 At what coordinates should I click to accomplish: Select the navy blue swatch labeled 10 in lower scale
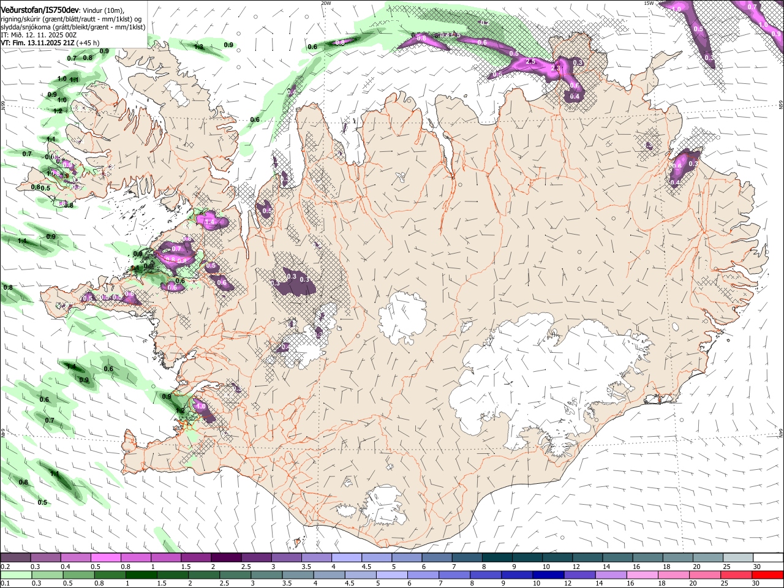pos(547,575)
